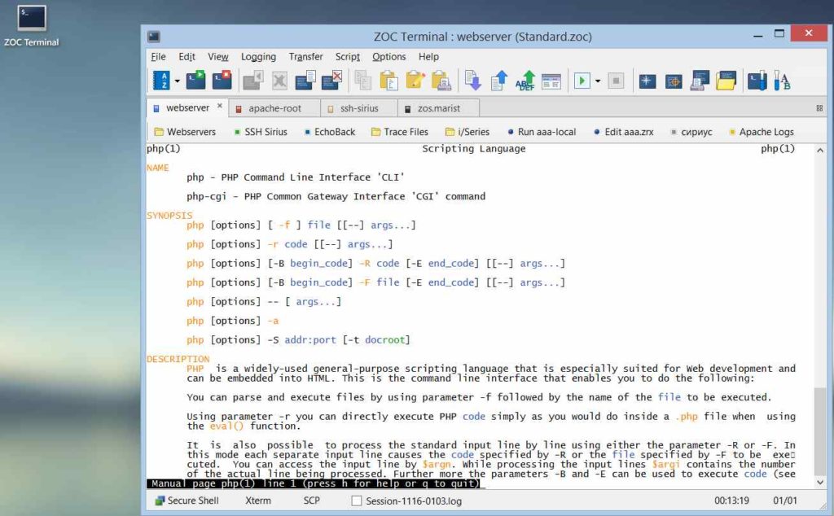Open the Logging menu
The width and height of the screenshot is (834, 516).
258,57
